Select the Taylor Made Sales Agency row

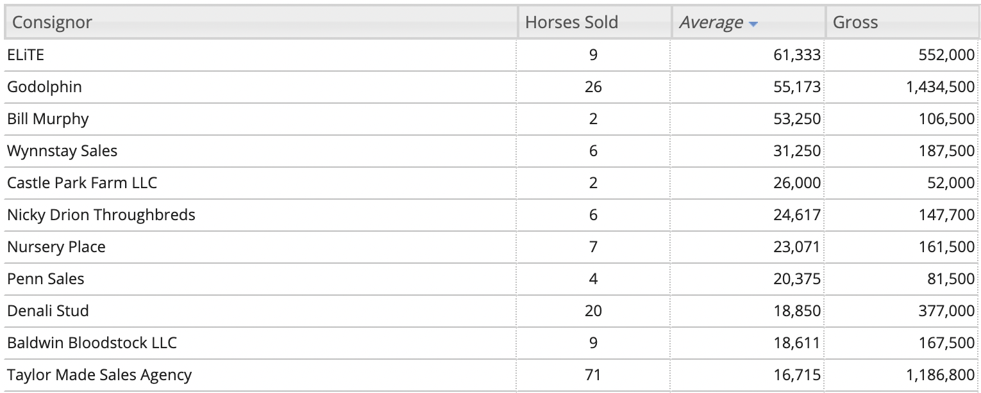(x=491, y=375)
